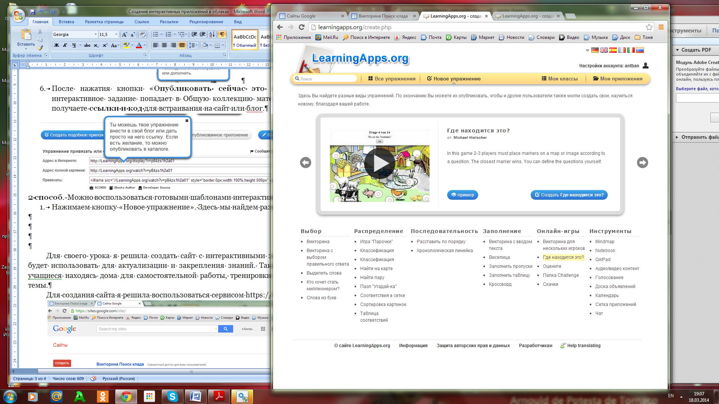
Task: Align text left in Word
Action: click(x=156, y=45)
